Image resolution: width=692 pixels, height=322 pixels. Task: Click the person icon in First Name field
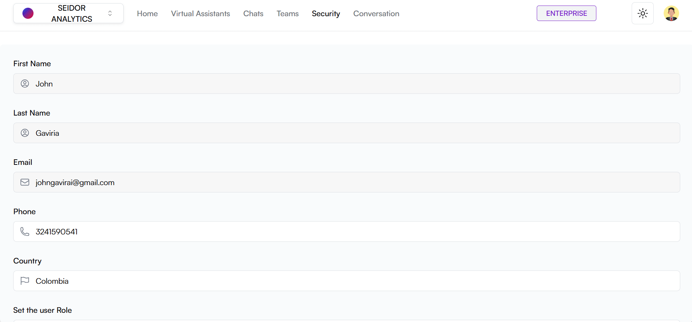pyautogui.click(x=25, y=84)
